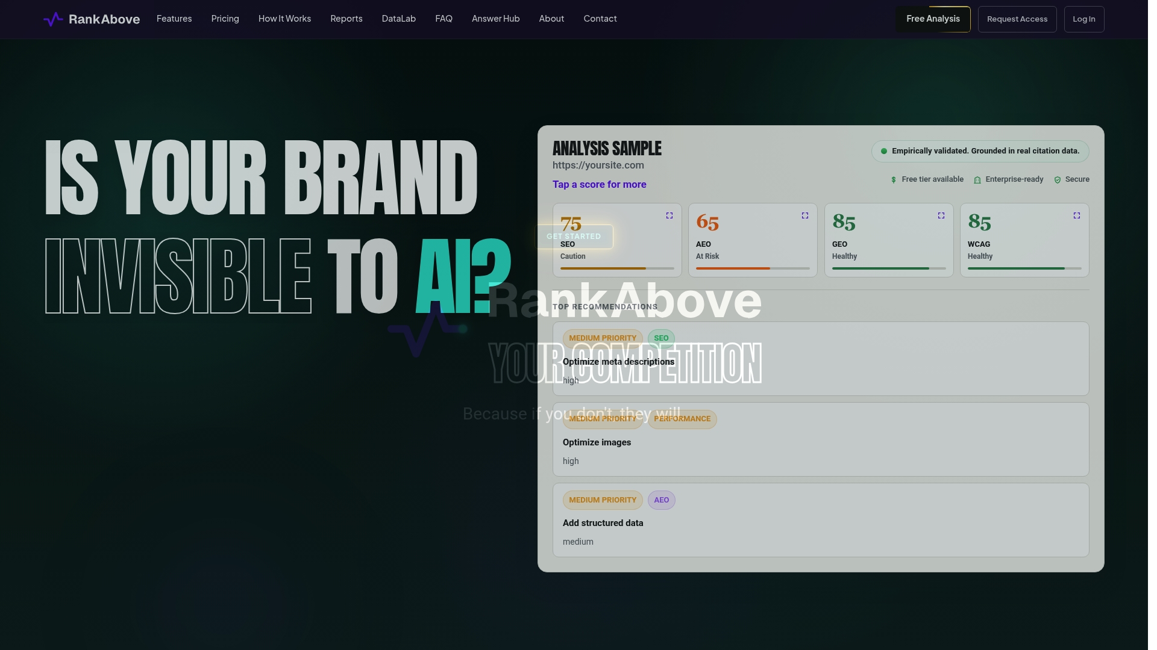The width and height of the screenshot is (1157, 650).
Task: Click the Log In button
Action: pyautogui.click(x=1084, y=19)
